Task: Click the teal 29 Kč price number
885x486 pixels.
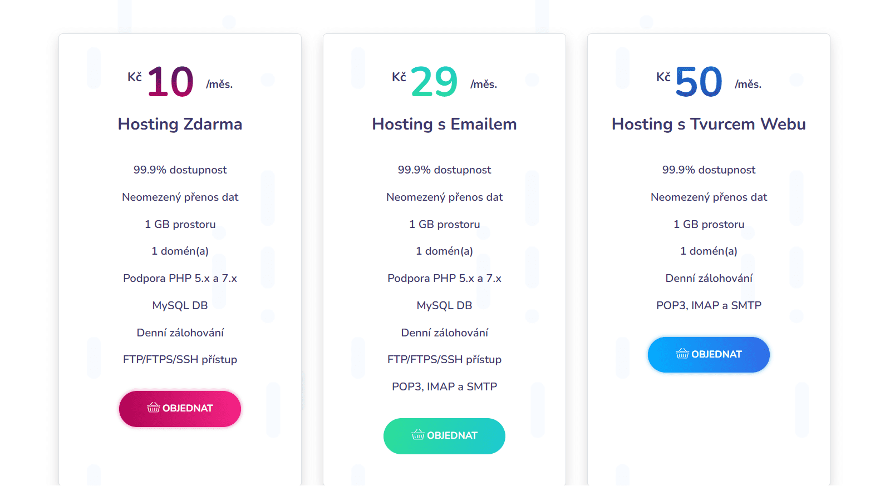Action: 434,82
